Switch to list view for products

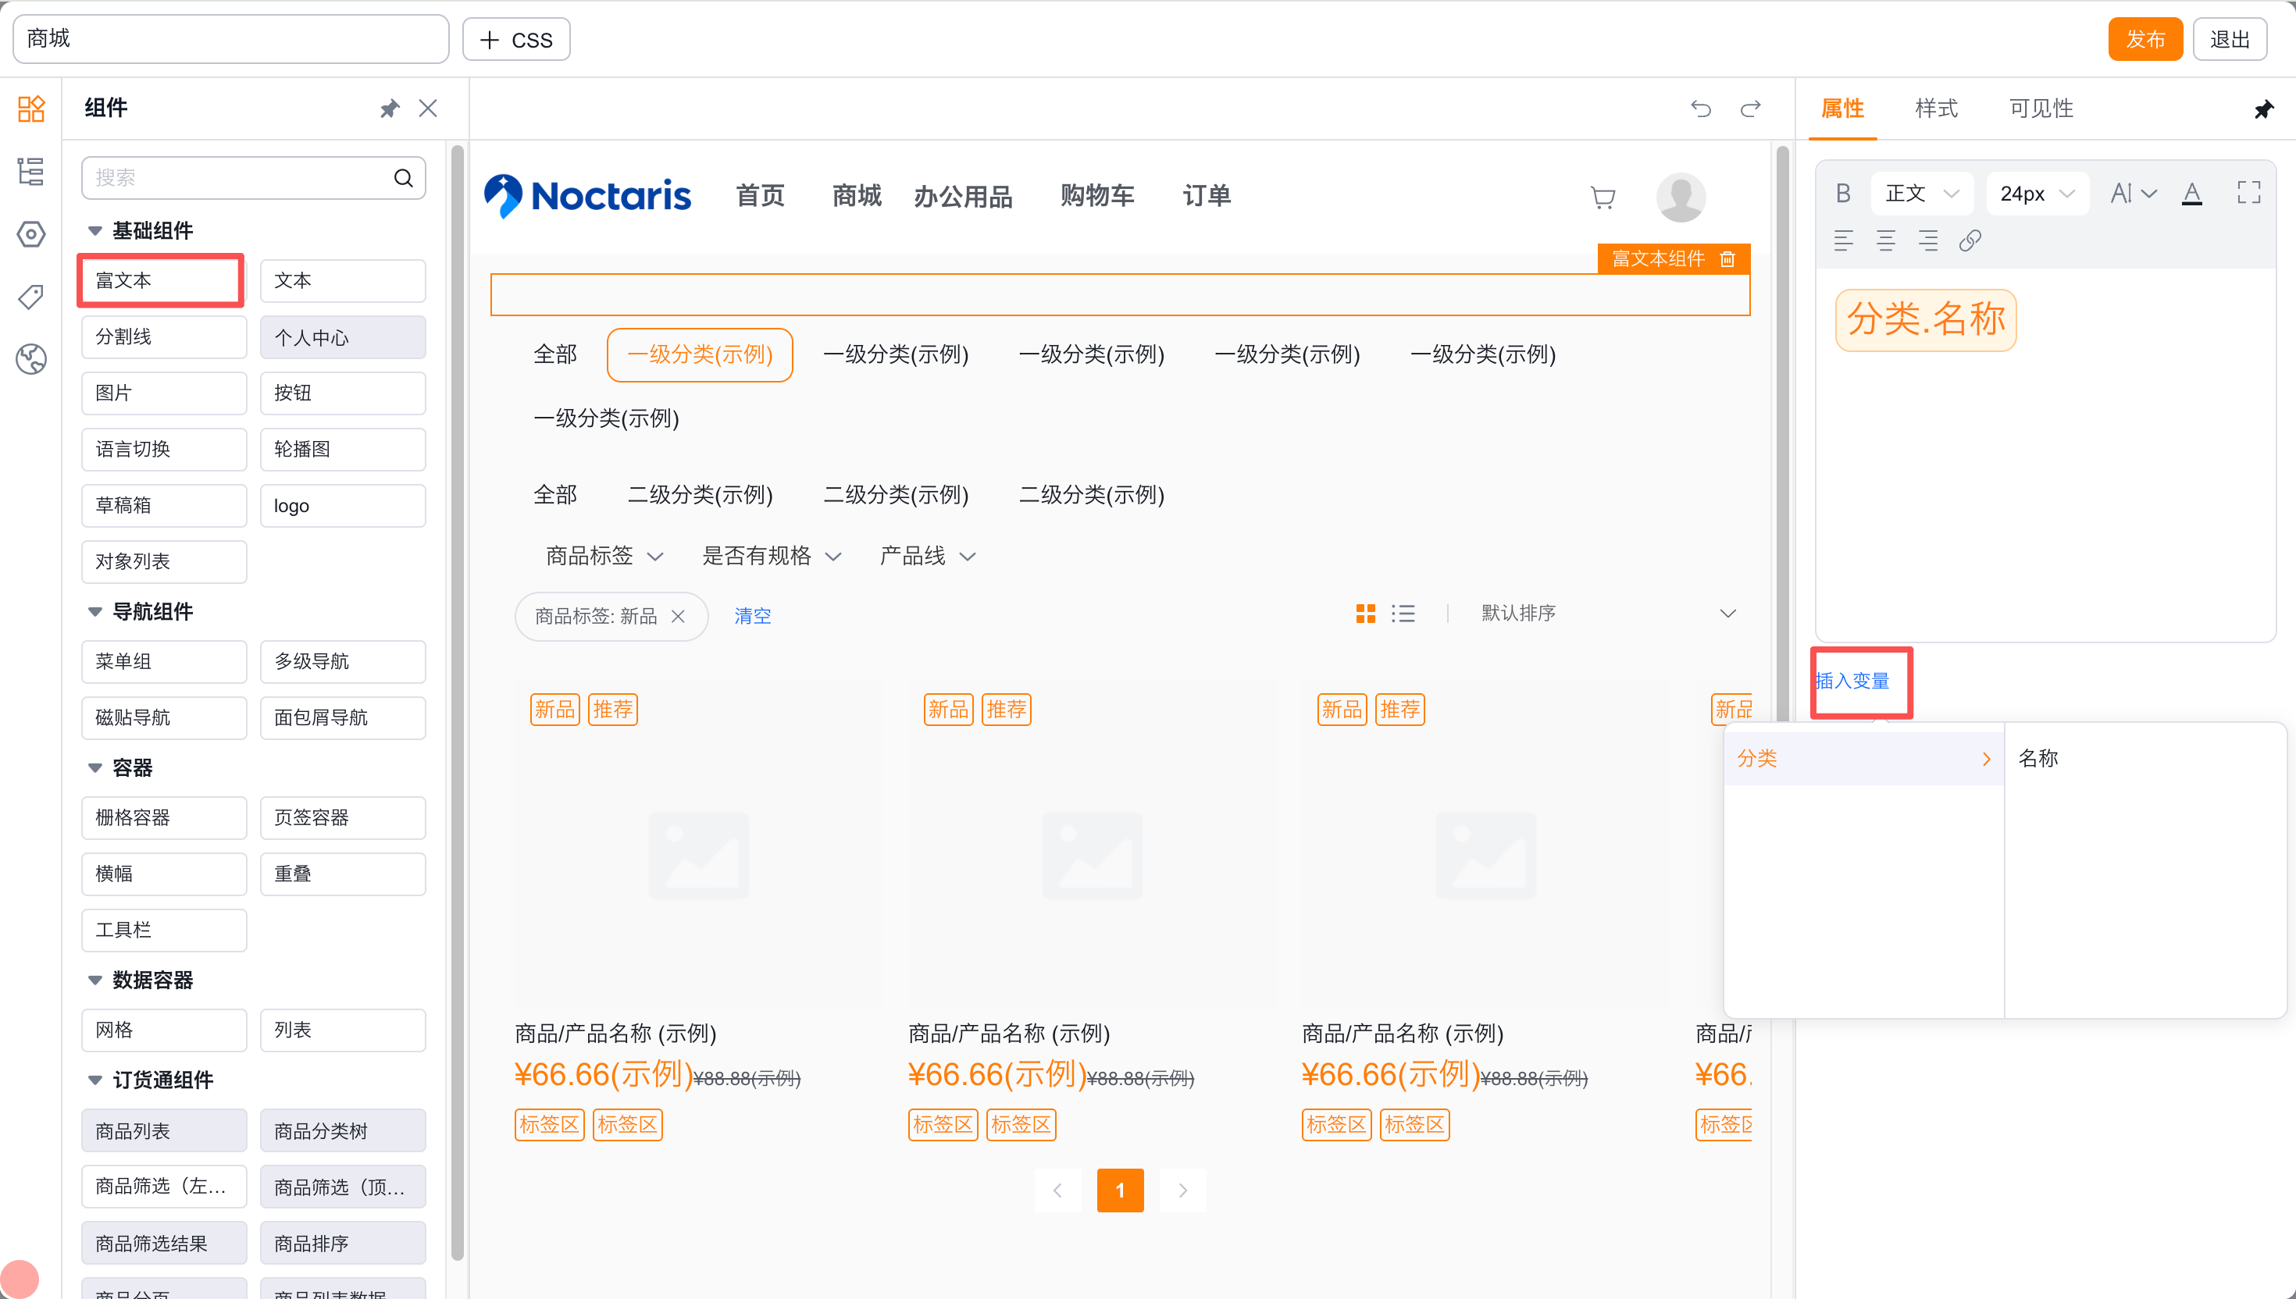coord(1403,614)
